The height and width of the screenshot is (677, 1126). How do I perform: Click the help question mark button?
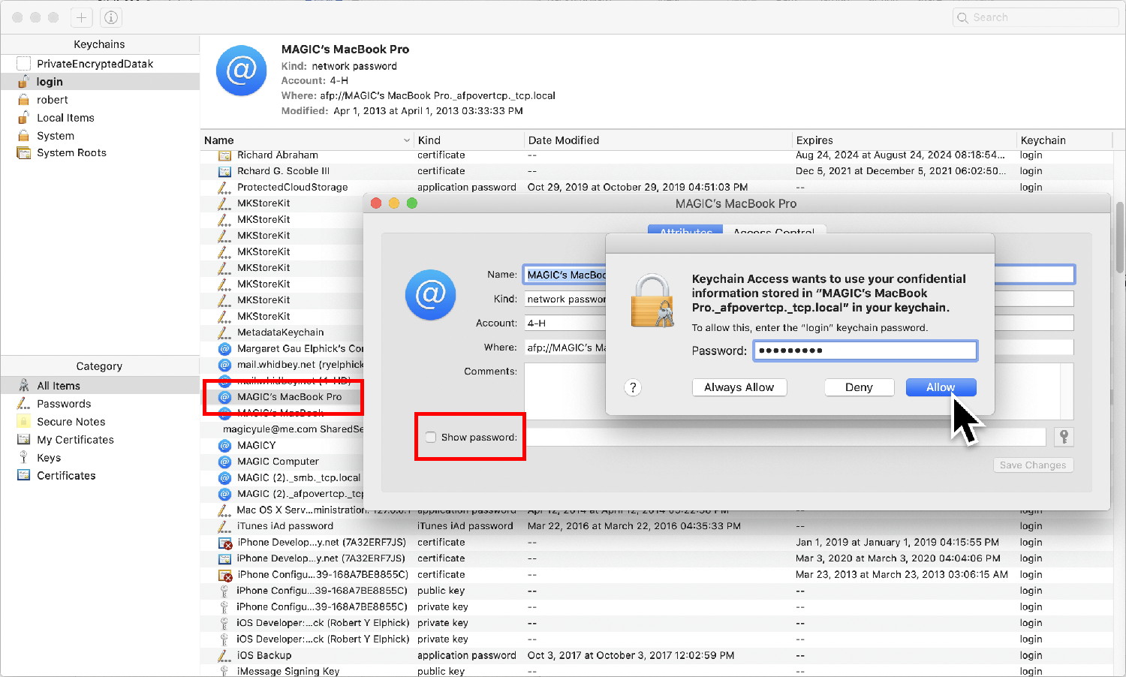633,387
